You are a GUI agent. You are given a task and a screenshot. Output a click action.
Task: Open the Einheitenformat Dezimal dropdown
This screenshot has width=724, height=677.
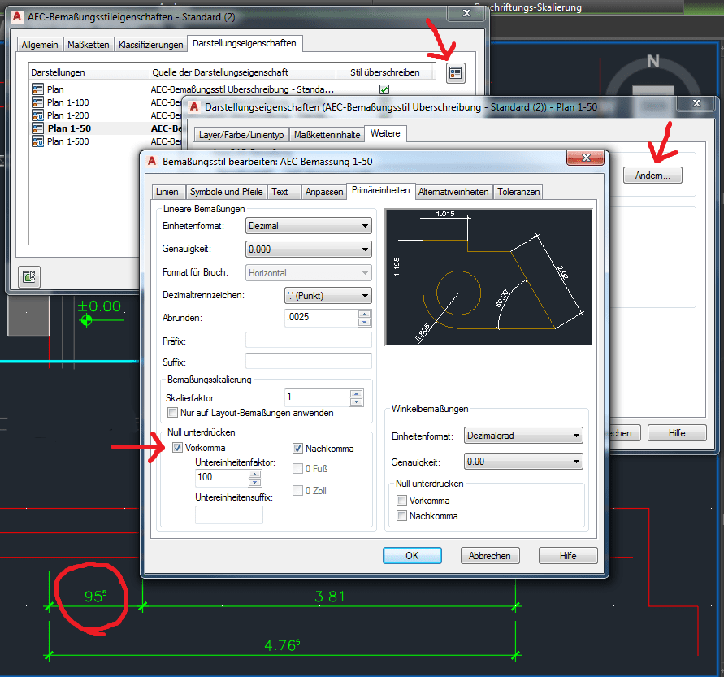pos(309,226)
